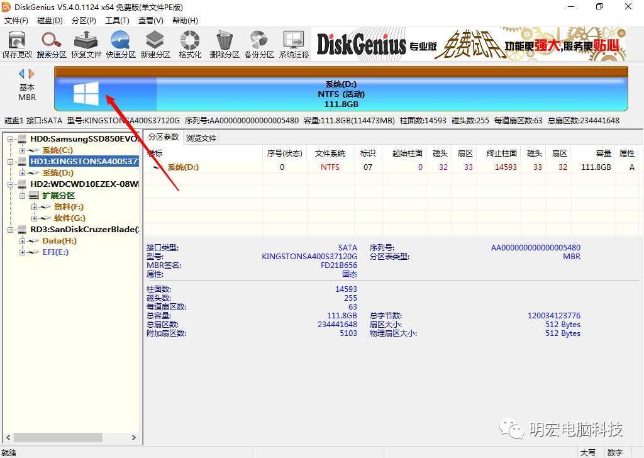Open the 工具(T) menu
Viewport: 644px width, 458px height.
[117, 21]
